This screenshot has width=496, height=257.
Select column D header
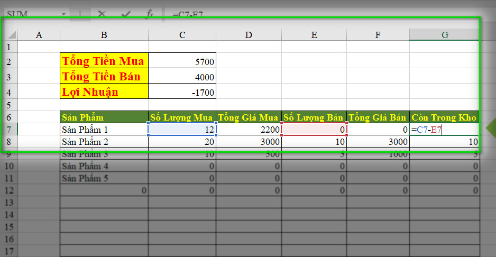click(249, 35)
